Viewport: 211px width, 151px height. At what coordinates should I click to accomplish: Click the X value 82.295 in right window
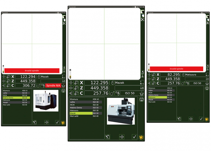(x=170, y=75)
